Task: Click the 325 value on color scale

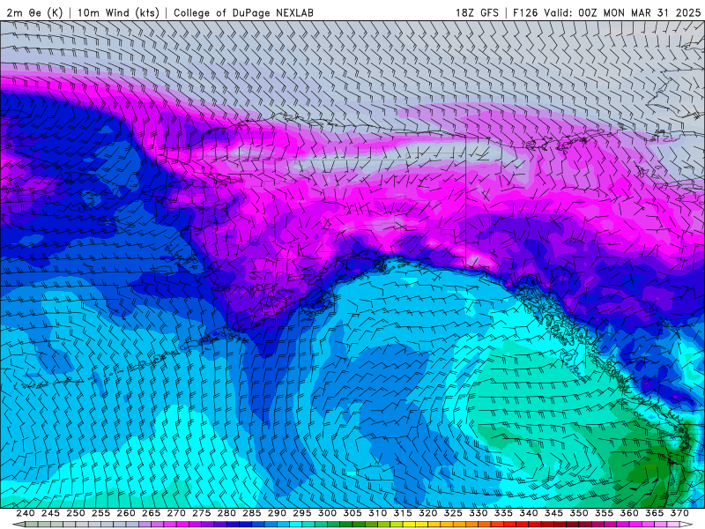Action: click(x=453, y=513)
